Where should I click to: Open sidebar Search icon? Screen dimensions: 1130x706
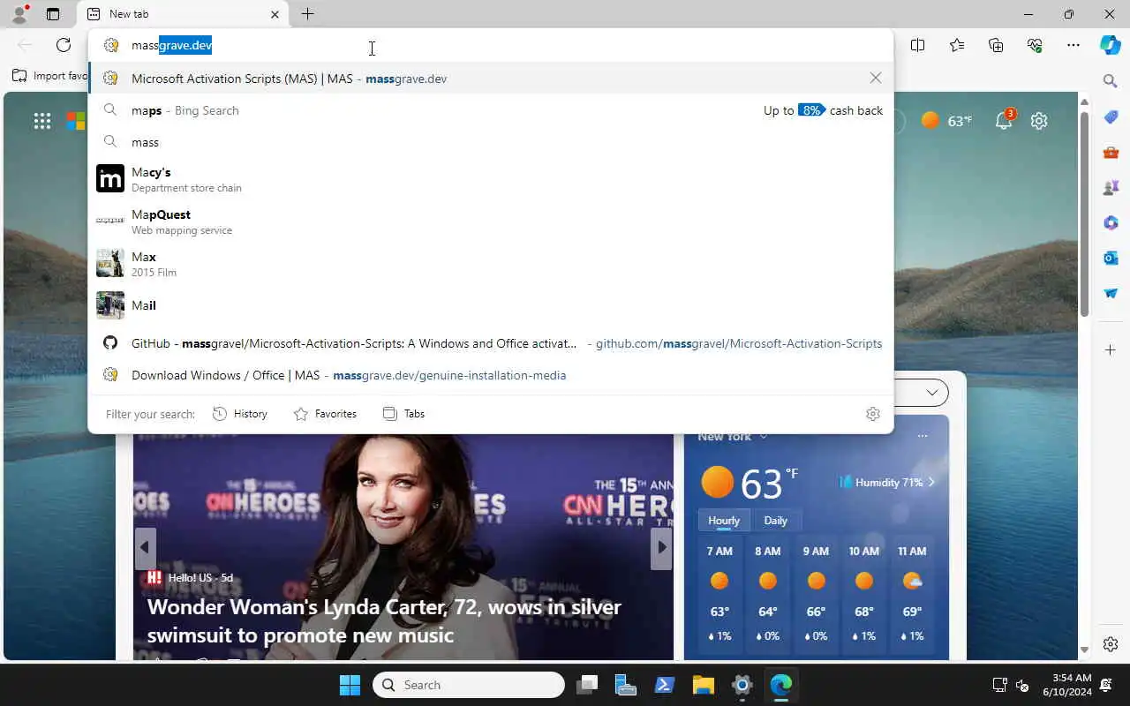(1111, 81)
